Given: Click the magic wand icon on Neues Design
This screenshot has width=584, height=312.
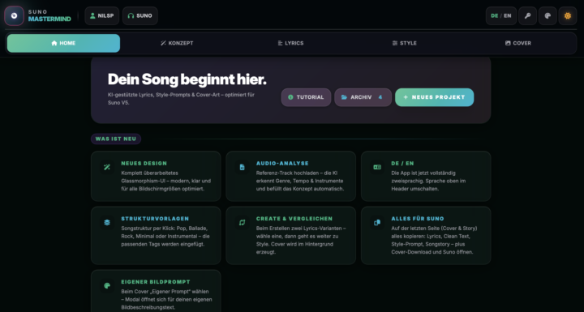Looking at the screenshot, I should [107, 167].
